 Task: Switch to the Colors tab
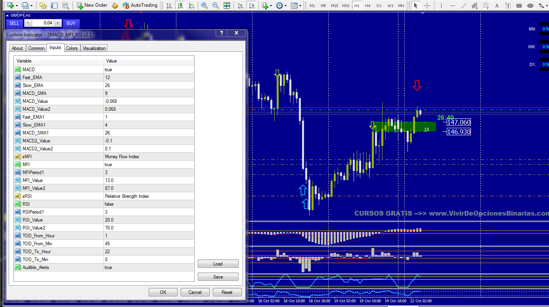tap(72, 48)
